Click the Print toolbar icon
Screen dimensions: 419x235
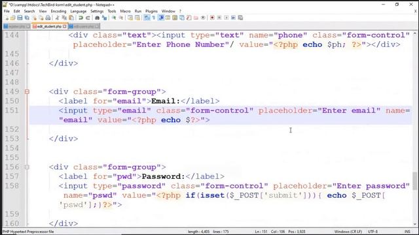(x=48, y=18)
